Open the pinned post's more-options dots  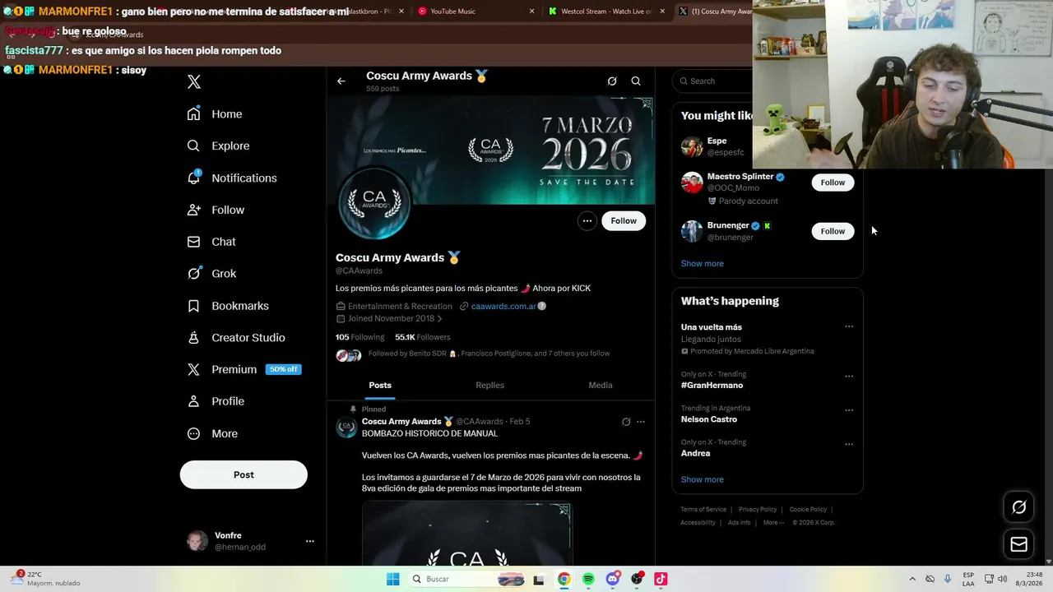(x=641, y=422)
